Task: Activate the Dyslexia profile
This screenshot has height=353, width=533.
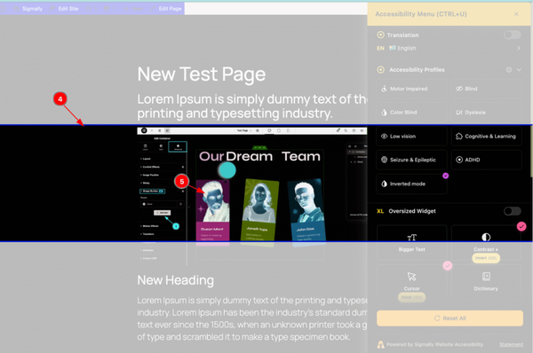Action: coord(486,113)
